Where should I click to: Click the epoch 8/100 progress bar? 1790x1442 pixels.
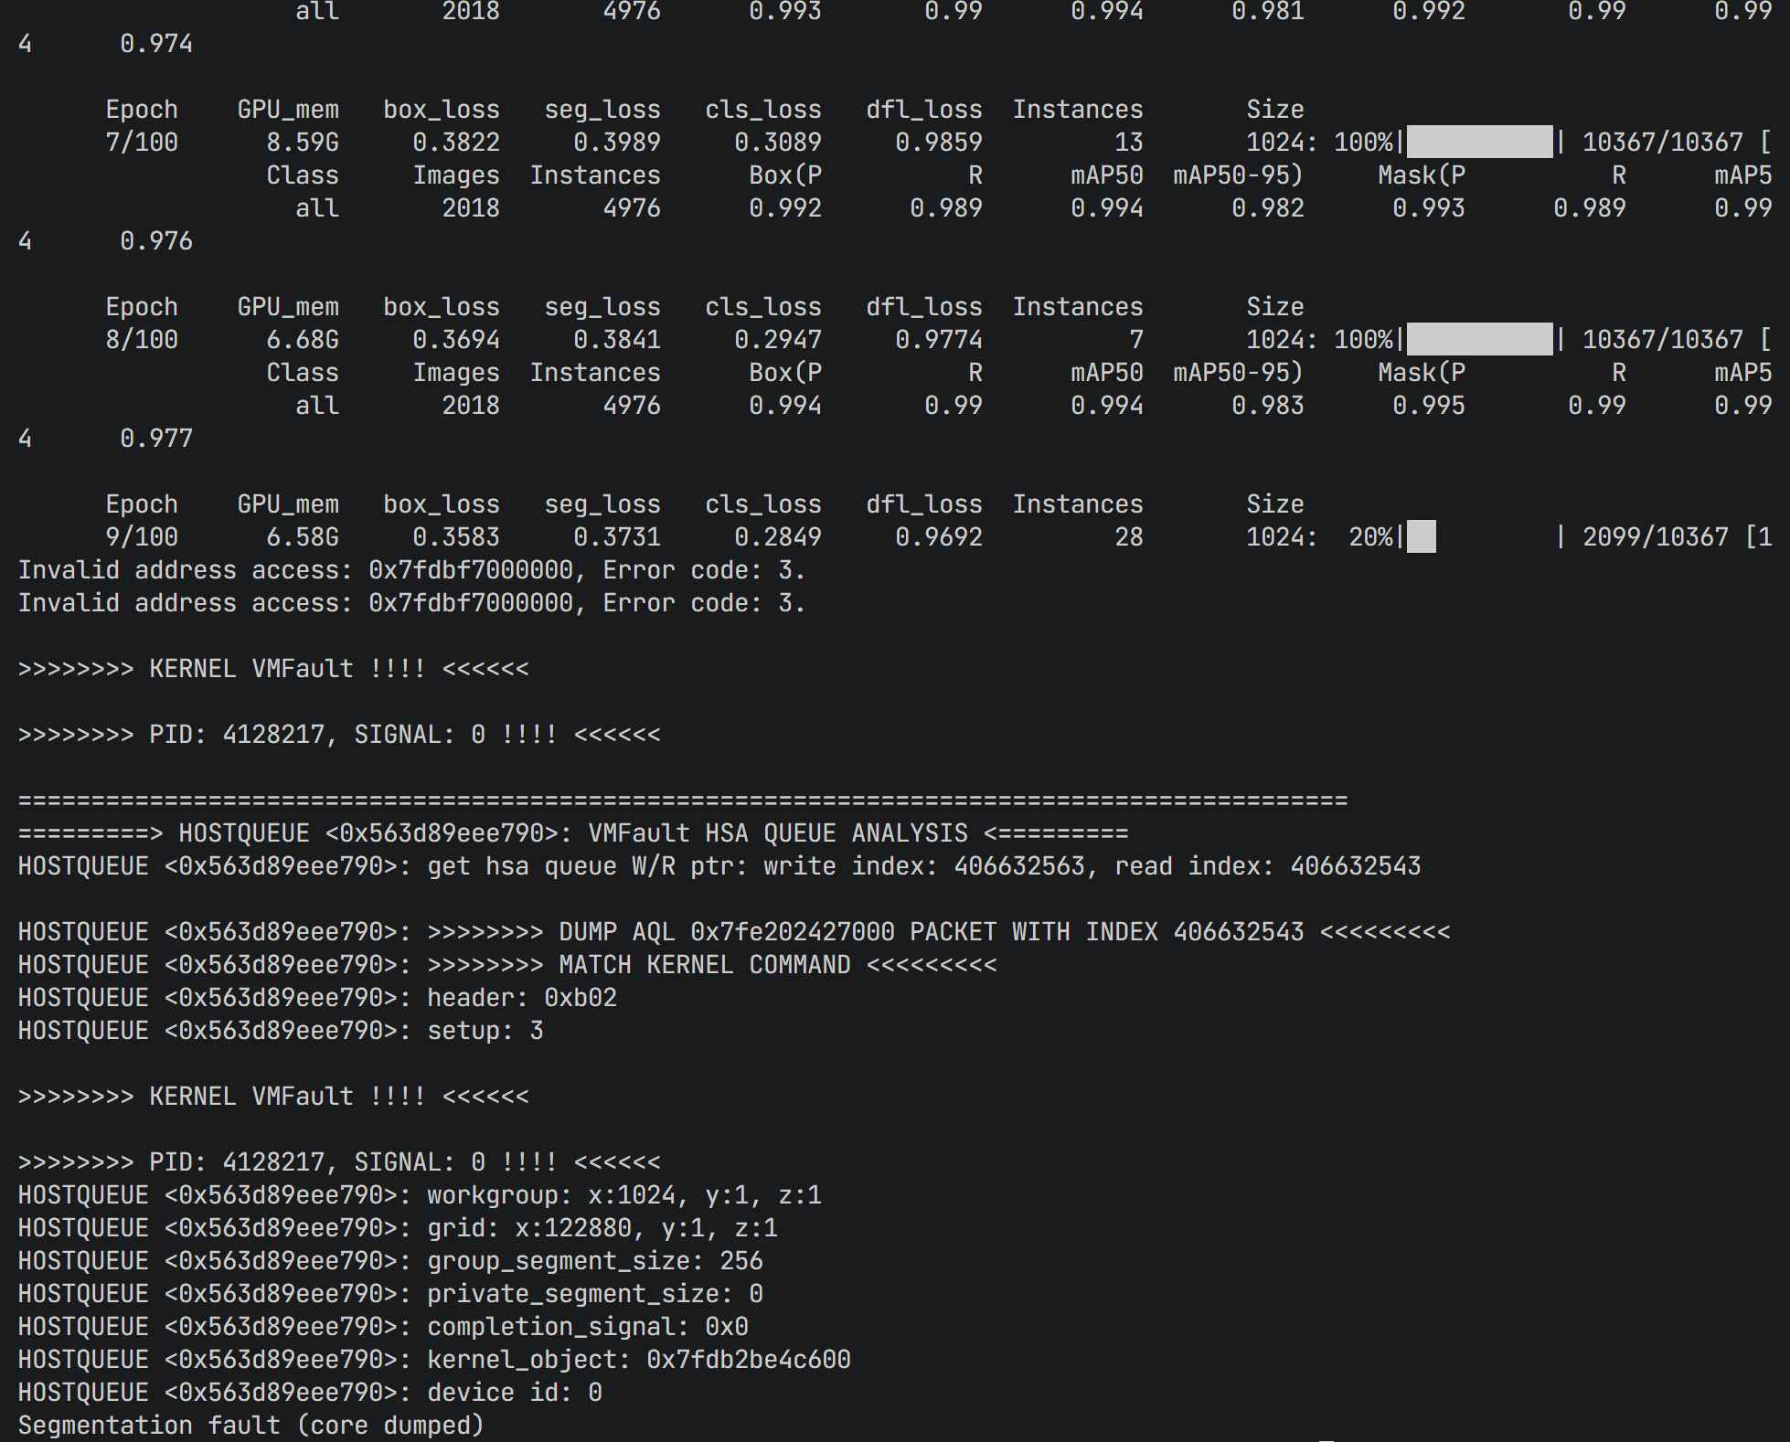coord(1479,339)
